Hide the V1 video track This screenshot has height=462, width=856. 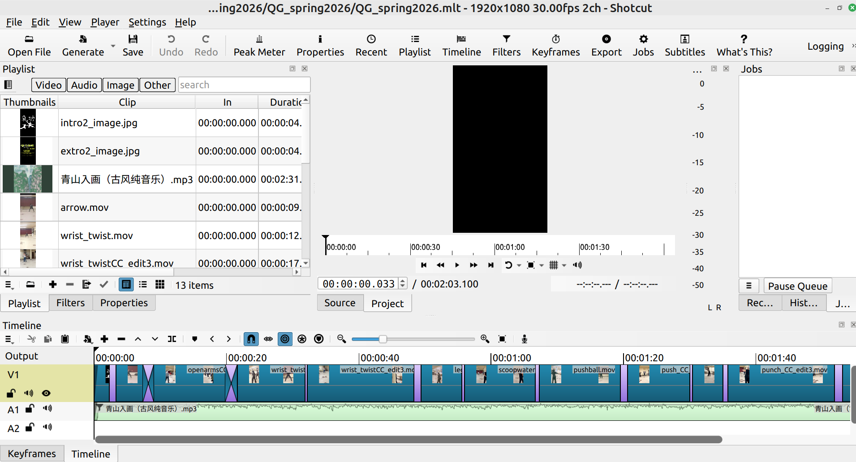(46, 393)
